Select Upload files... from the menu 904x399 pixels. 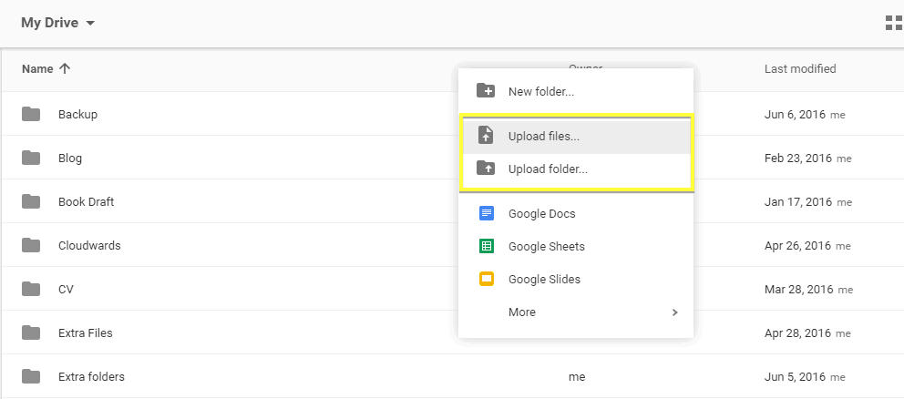coord(544,137)
